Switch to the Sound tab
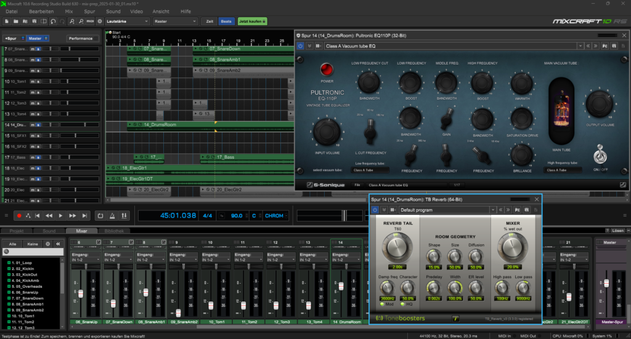Viewport: 631px width, 339px height. click(49, 231)
